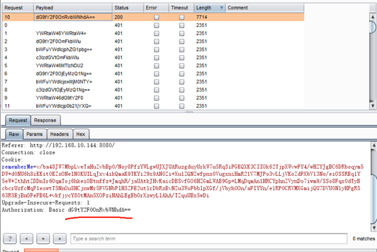The height and width of the screenshot is (252, 377).
Task: Toggle Timeout checkbox for request 1
Action: pos(182,33)
